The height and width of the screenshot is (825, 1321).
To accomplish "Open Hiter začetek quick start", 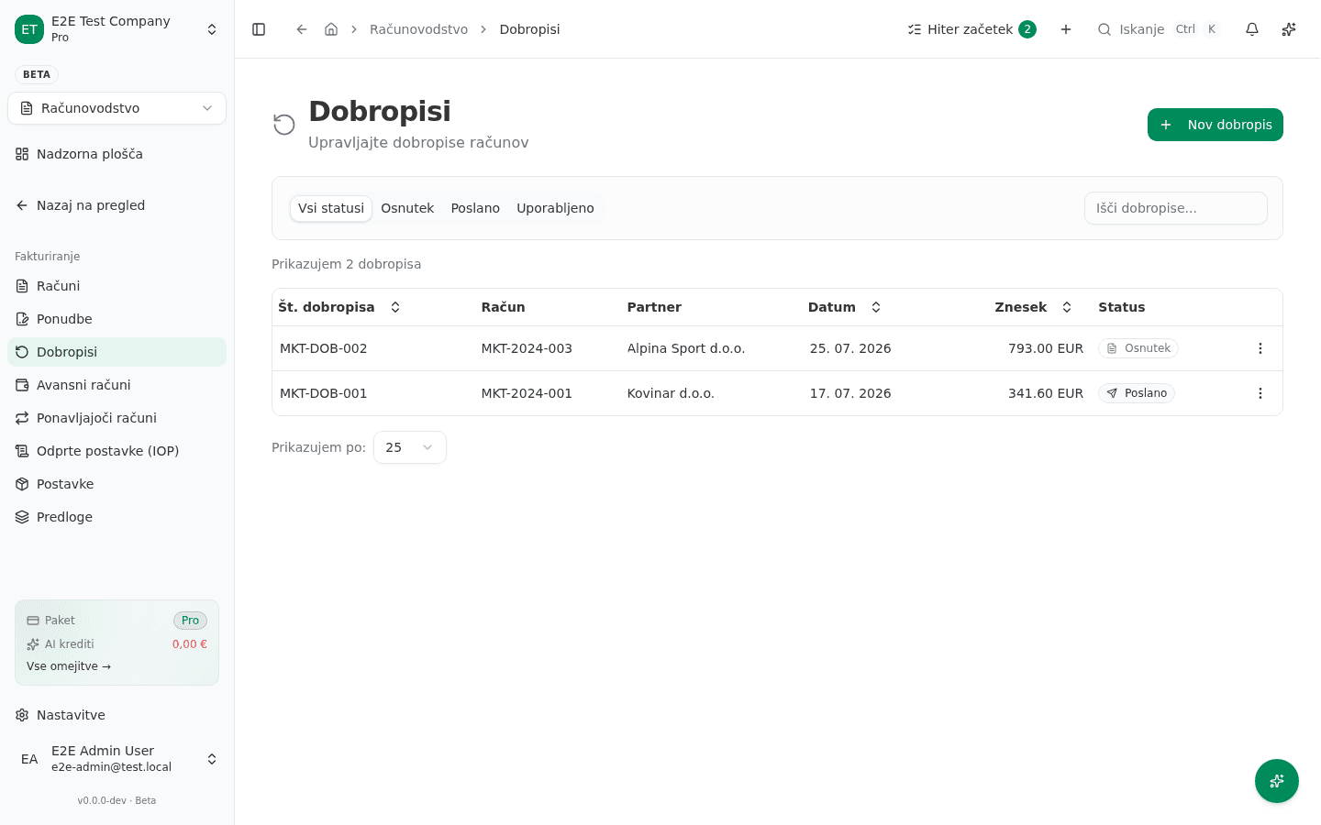I will tap(971, 29).
